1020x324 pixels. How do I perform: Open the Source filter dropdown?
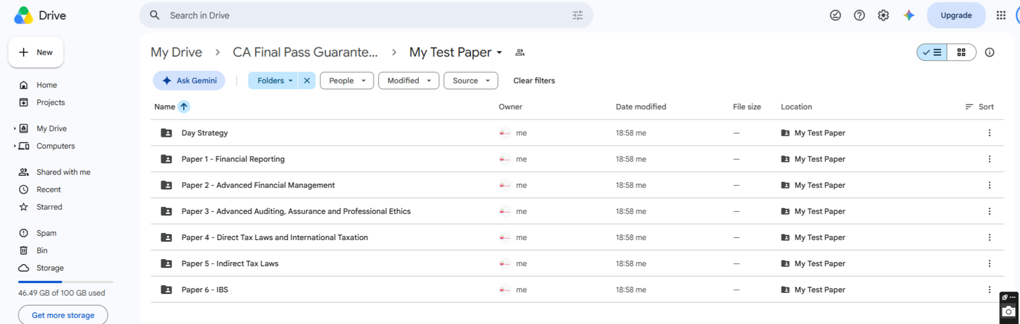point(470,80)
